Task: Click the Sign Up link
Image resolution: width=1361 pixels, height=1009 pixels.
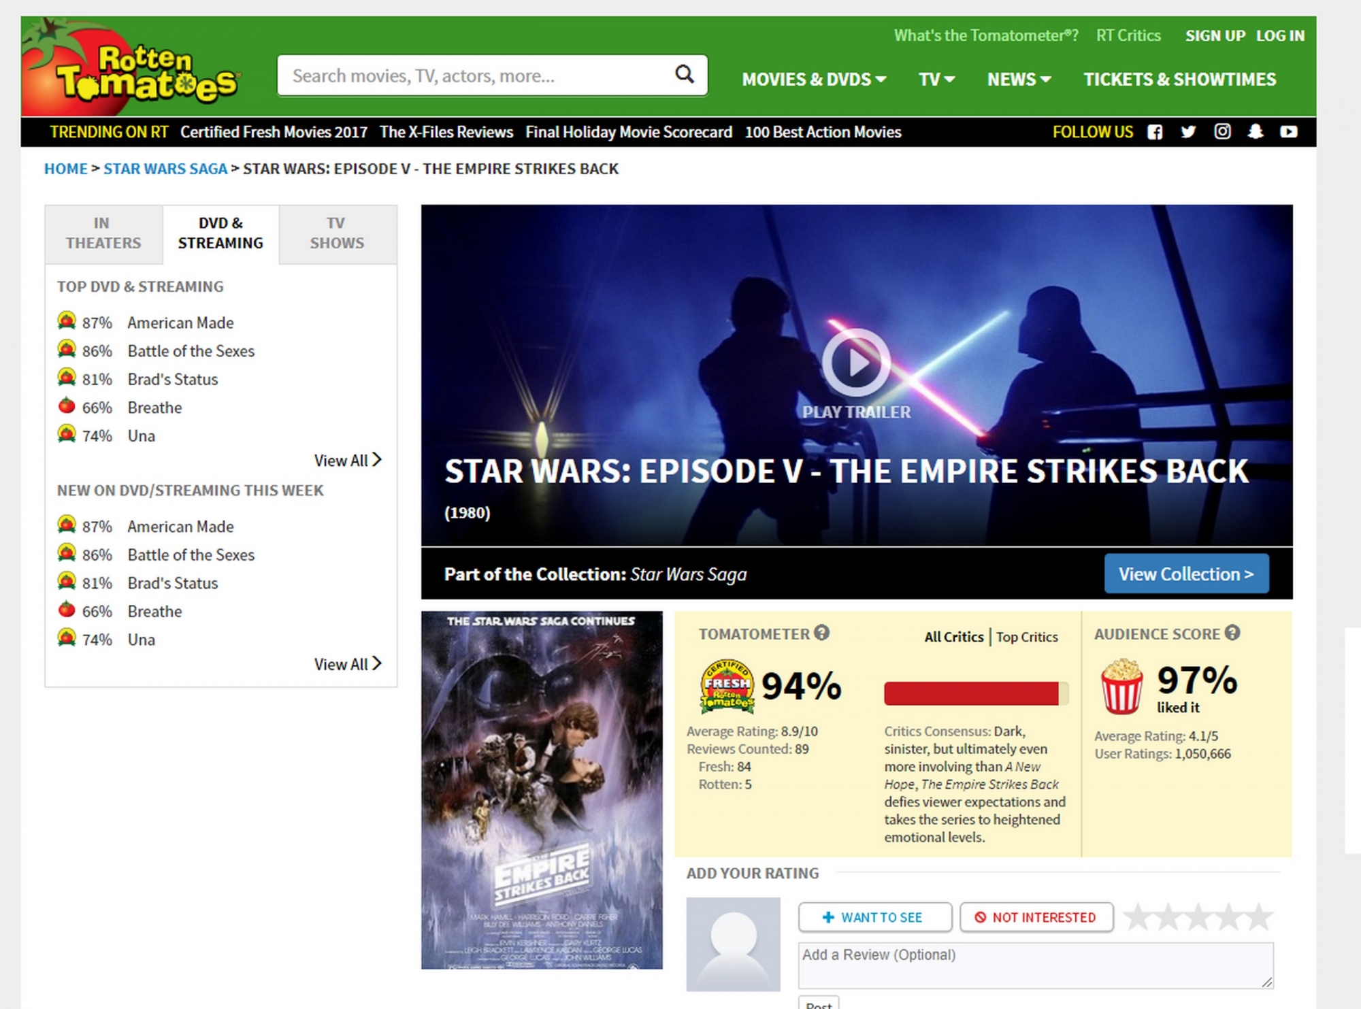Action: pos(1215,36)
